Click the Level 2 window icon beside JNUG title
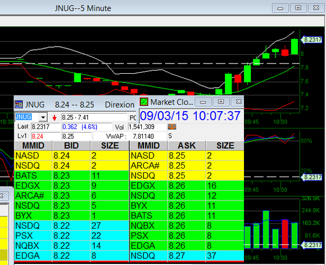 pos(19,102)
